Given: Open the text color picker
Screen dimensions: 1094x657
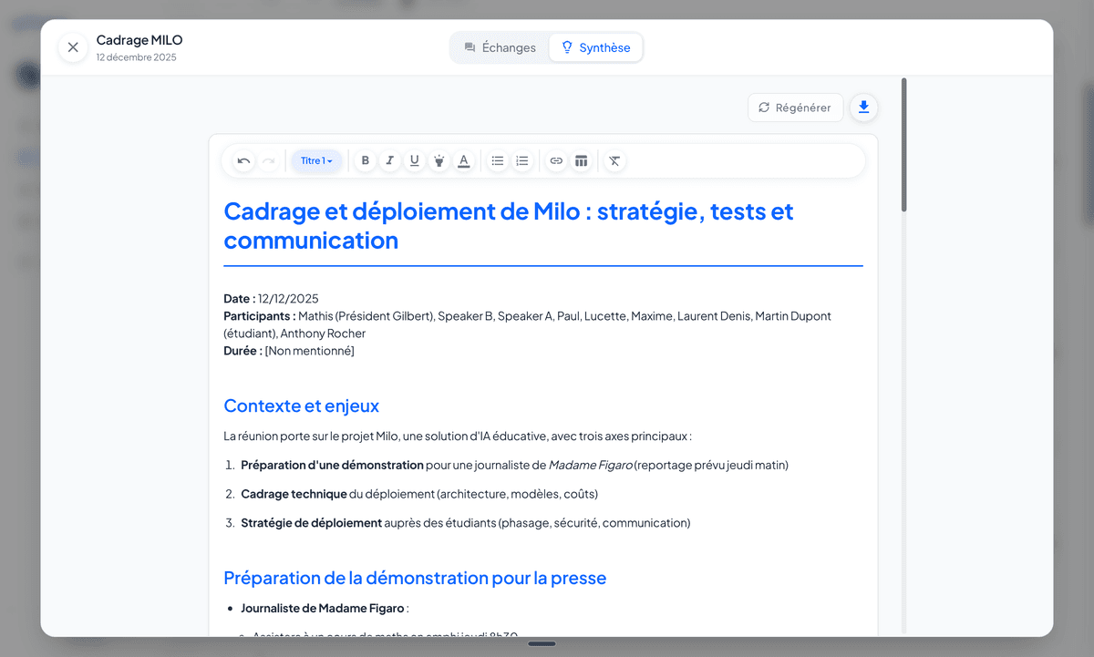Looking at the screenshot, I should coord(464,161).
